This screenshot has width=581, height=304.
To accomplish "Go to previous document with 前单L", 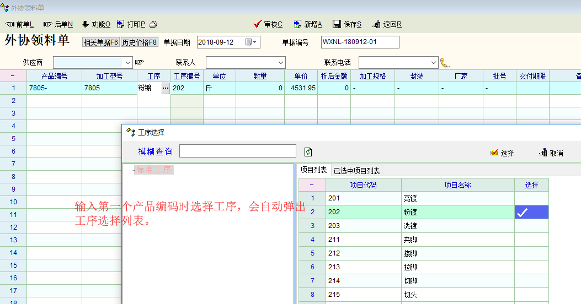I will [19, 24].
